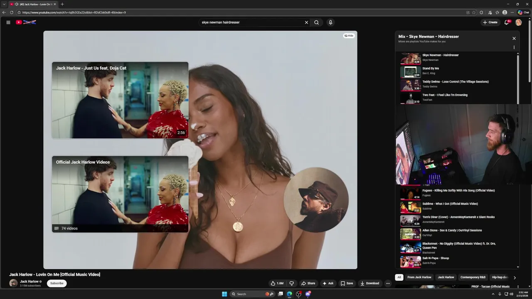Open the YouTube account avatar menu
Screen dimensions: 532x299
(518, 22)
